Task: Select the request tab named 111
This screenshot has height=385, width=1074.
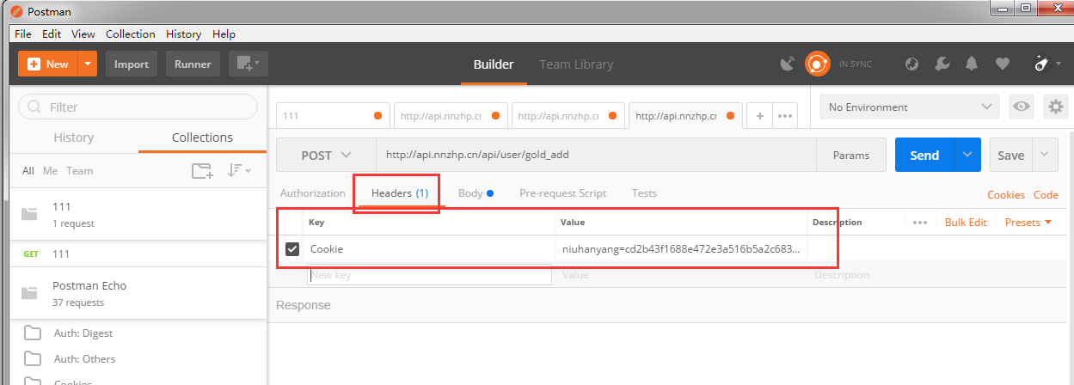Action: [x=333, y=115]
